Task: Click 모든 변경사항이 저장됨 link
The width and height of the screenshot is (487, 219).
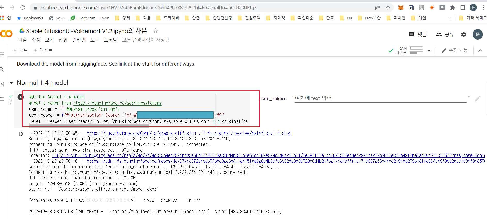Action: [x=146, y=40]
